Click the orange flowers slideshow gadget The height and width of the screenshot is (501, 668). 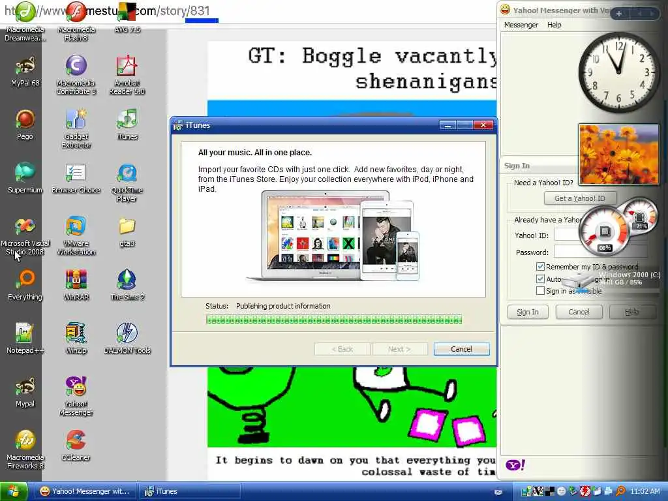618,155
